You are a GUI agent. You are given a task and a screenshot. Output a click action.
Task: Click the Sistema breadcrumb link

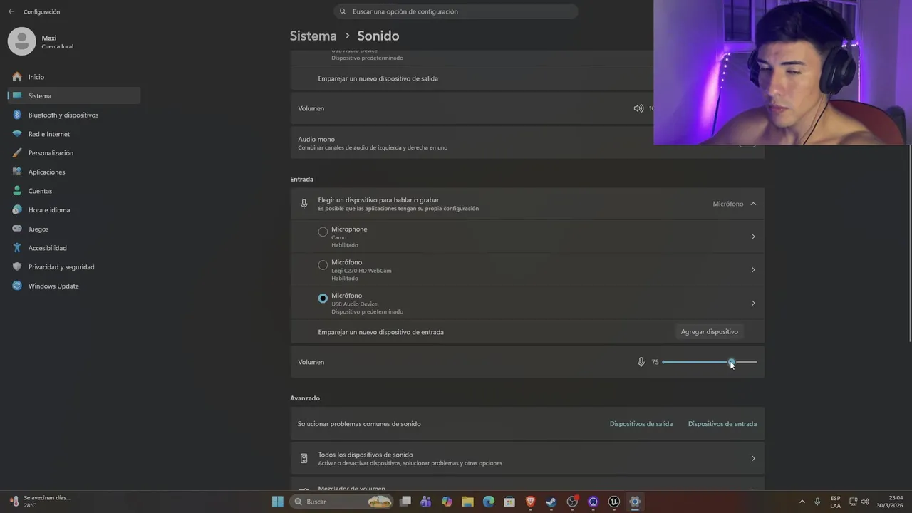(313, 36)
